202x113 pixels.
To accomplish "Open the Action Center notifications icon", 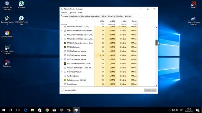I will point(198,110).
